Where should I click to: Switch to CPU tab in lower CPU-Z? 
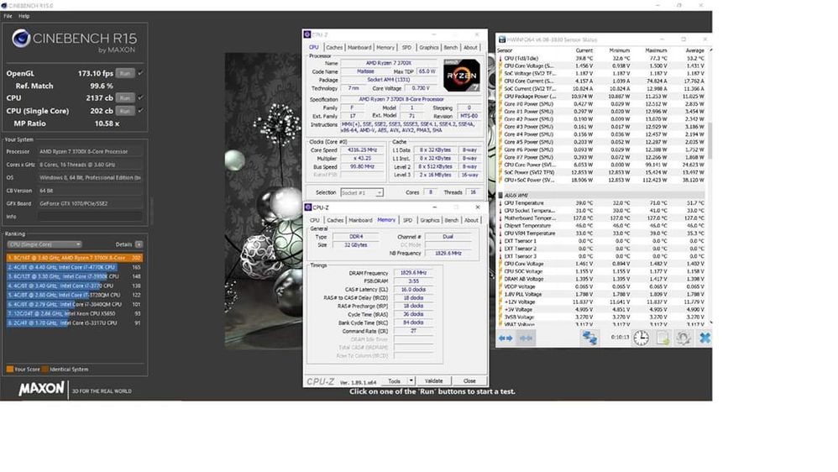click(x=315, y=220)
